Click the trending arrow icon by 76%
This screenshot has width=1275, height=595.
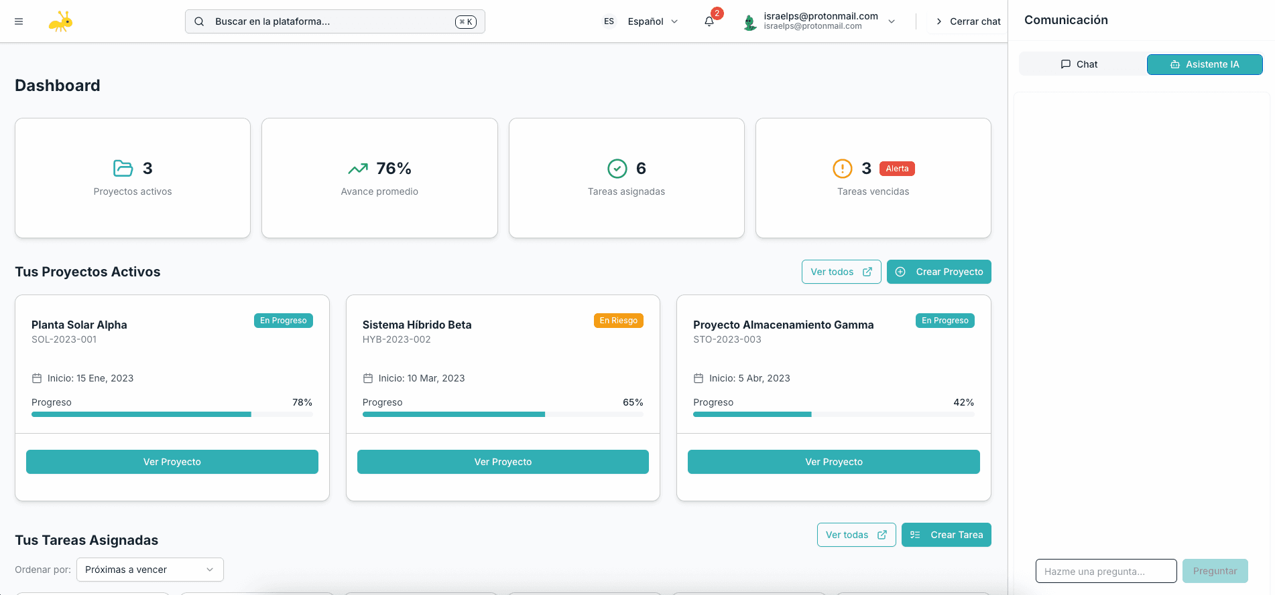click(358, 168)
